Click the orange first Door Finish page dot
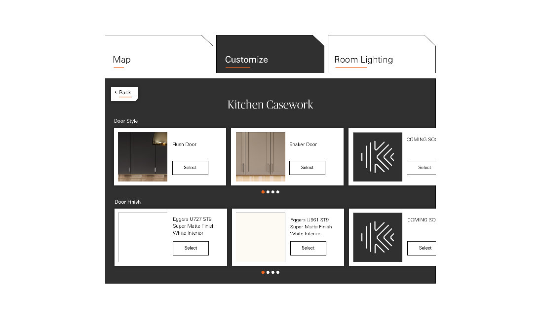Screen dimensions: 543x325 point(263,272)
